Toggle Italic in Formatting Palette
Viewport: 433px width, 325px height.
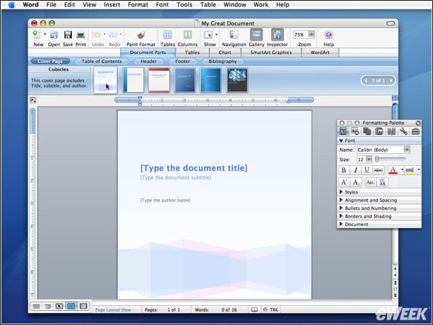pos(355,170)
